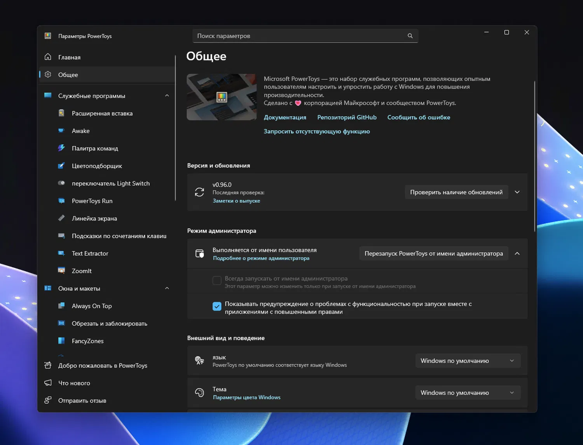Image resolution: width=583 pixels, height=445 pixels.
Task: Click the Расширенная вставка paste icon
Action: (61, 113)
